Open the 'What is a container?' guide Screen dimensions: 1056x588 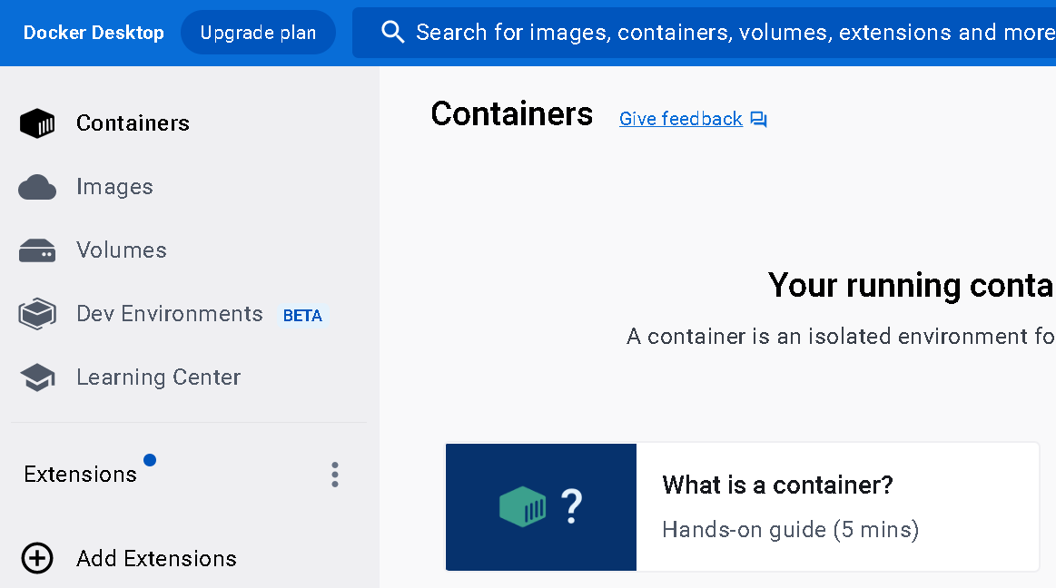[x=777, y=485]
